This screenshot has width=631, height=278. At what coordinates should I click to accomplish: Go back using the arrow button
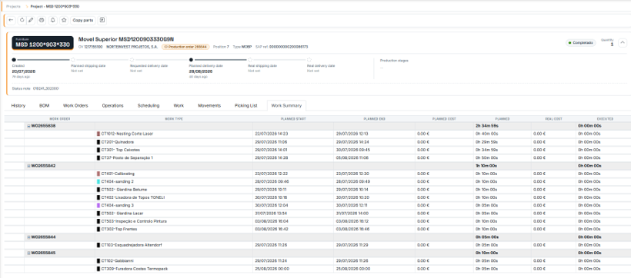pyautogui.click(x=11, y=20)
